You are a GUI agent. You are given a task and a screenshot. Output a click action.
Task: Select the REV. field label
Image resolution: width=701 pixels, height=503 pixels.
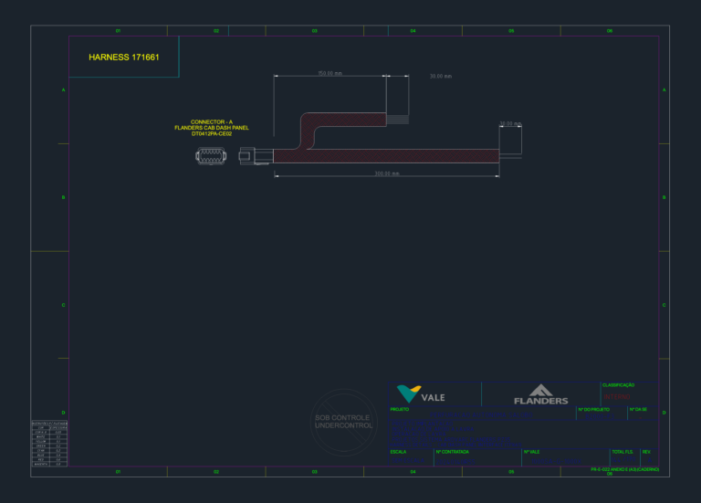point(646,452)
